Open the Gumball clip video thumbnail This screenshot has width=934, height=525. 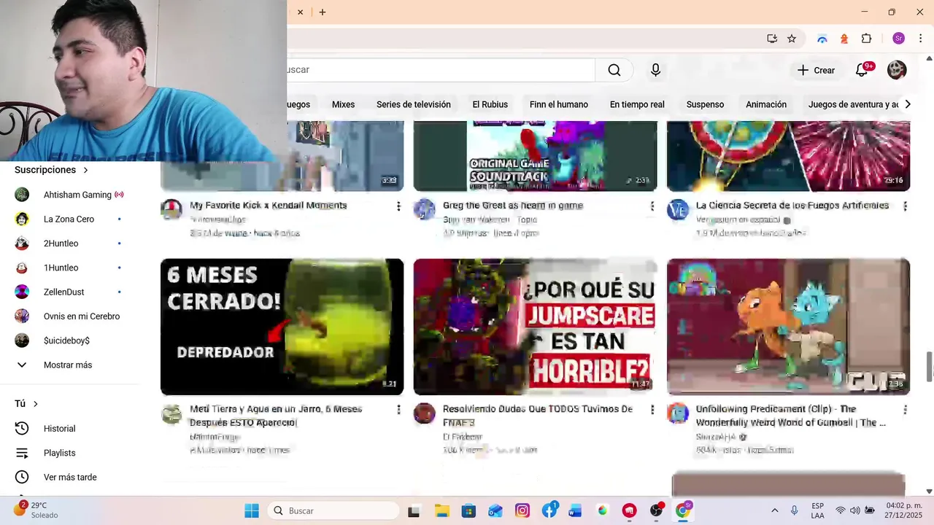click(788, 327)
